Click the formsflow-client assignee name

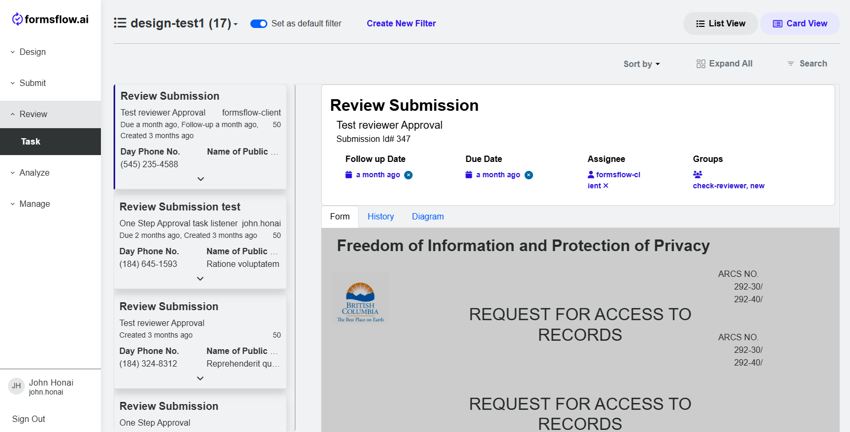(x=614, y=180)
